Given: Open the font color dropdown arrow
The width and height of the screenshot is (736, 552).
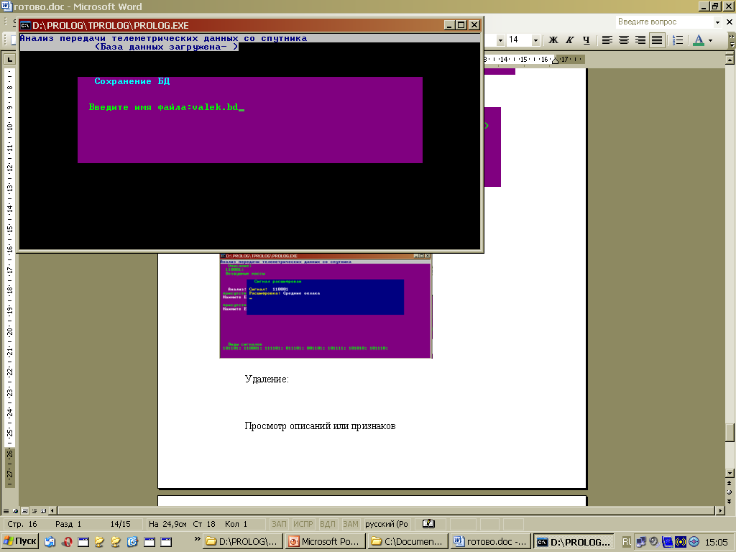Looking at the screenshot, I should [710, 40].
